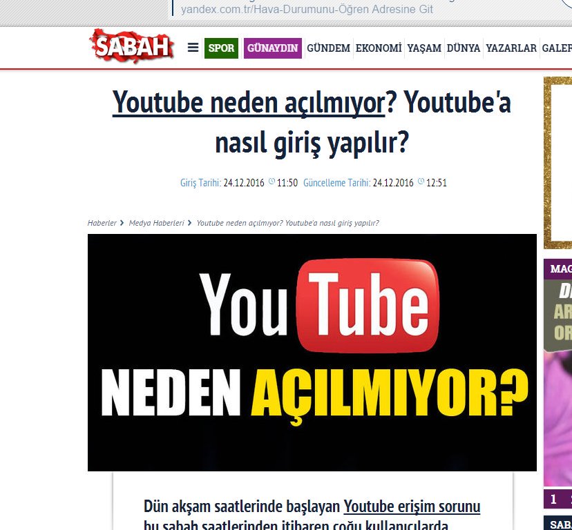Click the gold-framed sidebar advertisement

(x=557, y=163)
